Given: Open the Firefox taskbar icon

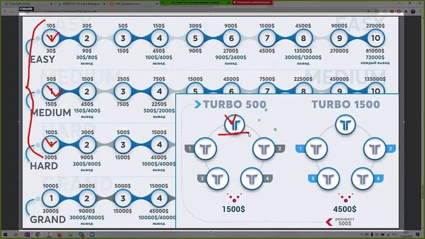Looking at the screenshot, I should coord(59,234).
